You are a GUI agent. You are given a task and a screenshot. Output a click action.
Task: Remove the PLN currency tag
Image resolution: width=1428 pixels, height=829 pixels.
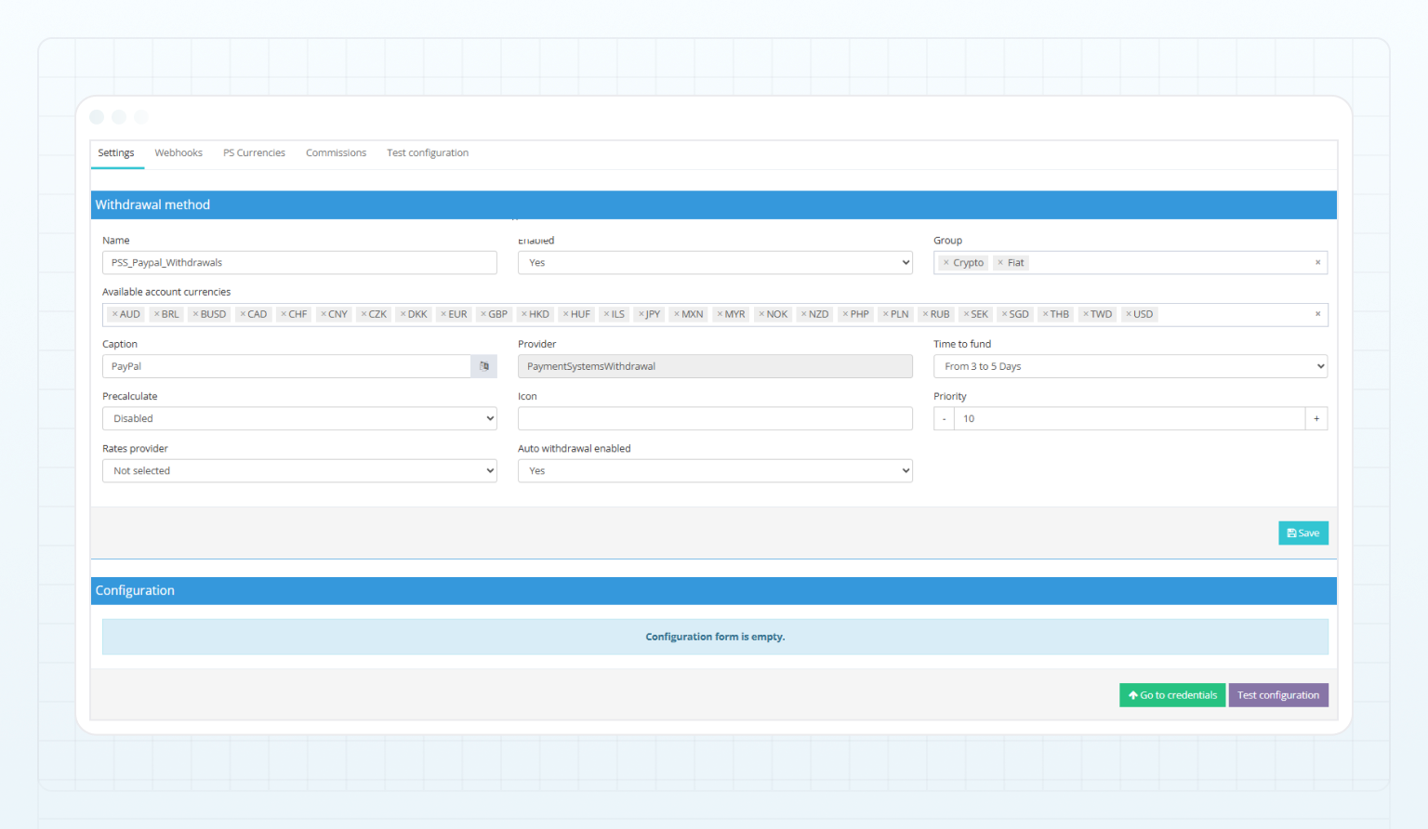(885, 314)
